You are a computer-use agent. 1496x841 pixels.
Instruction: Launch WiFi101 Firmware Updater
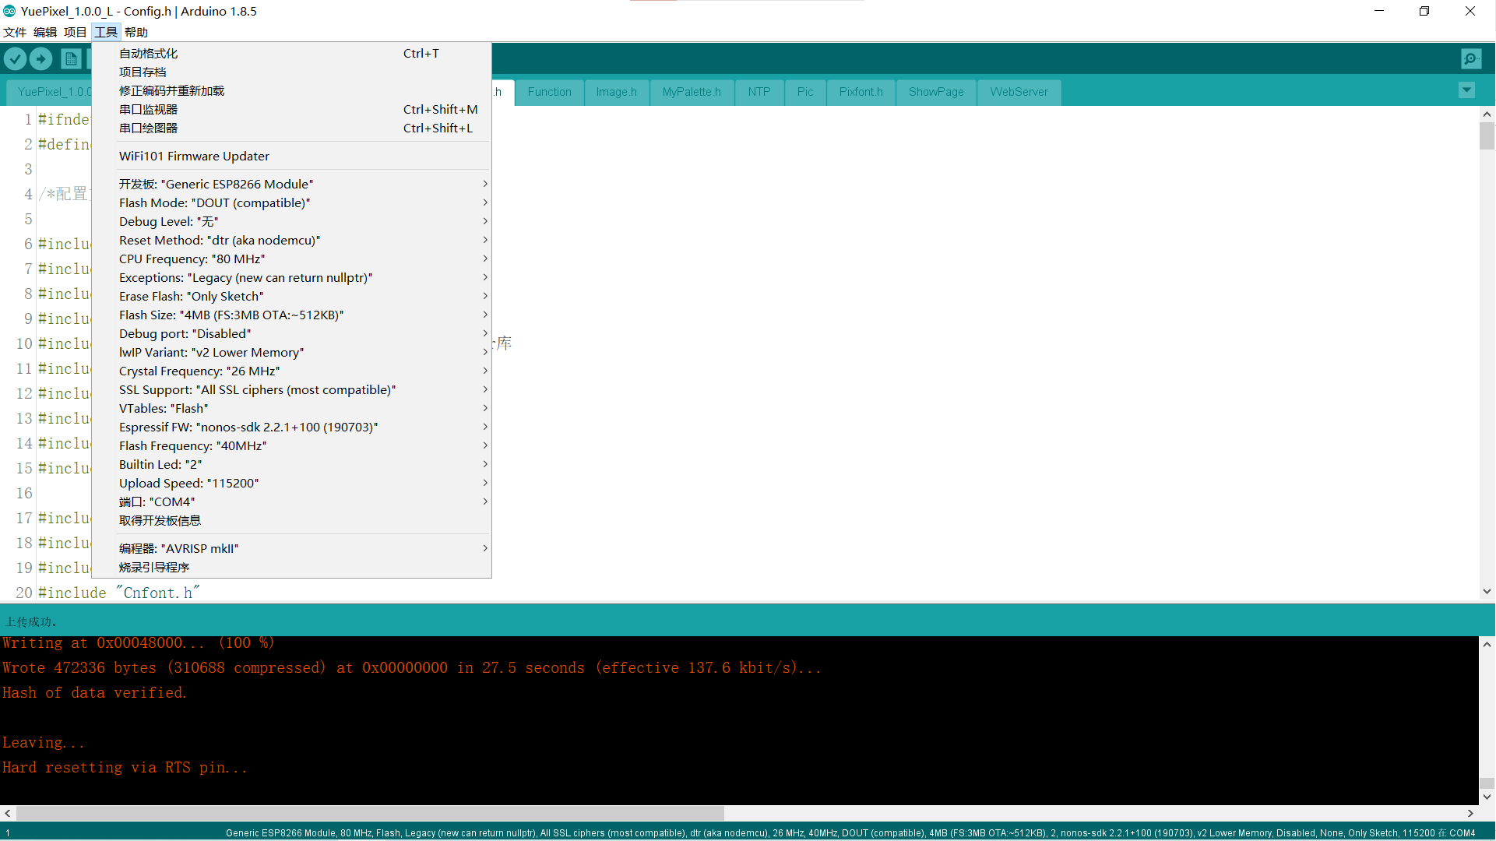tap(194, 156)
